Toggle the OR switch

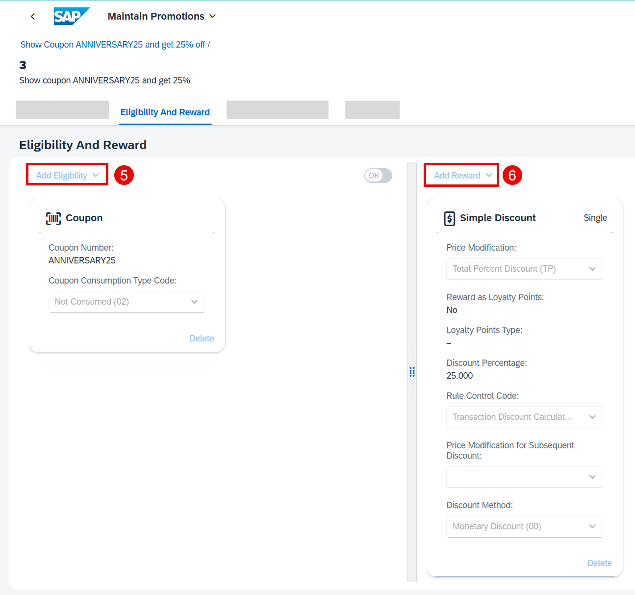378,176
